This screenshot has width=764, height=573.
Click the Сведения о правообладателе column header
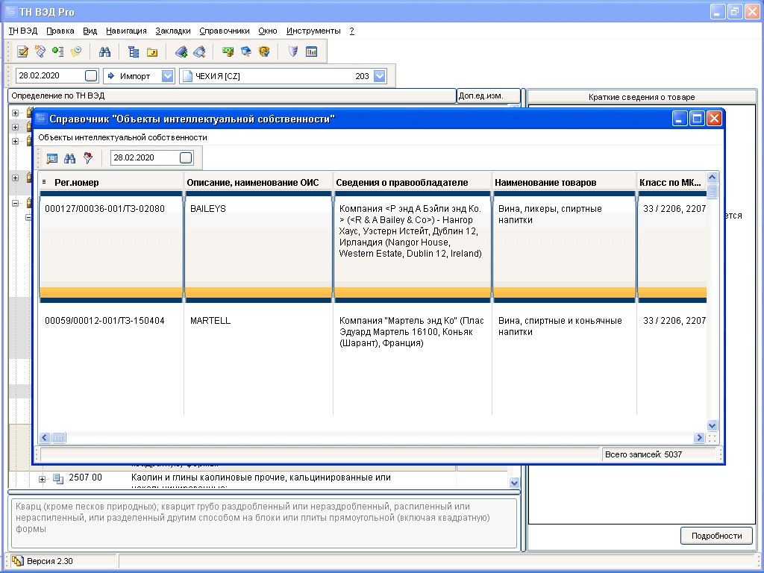pyautogui.click(x=412, y=182)
